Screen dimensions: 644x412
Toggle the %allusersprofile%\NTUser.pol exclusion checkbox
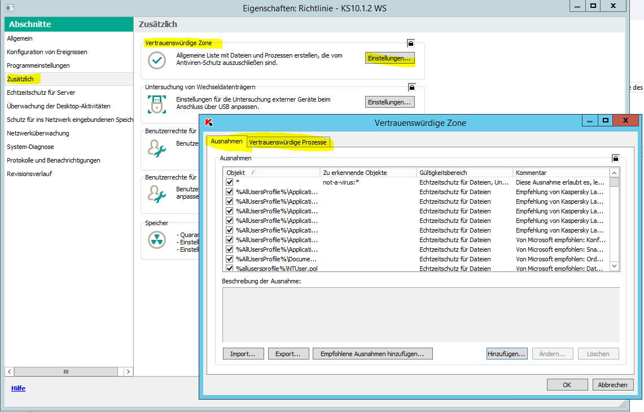(229, 269)
